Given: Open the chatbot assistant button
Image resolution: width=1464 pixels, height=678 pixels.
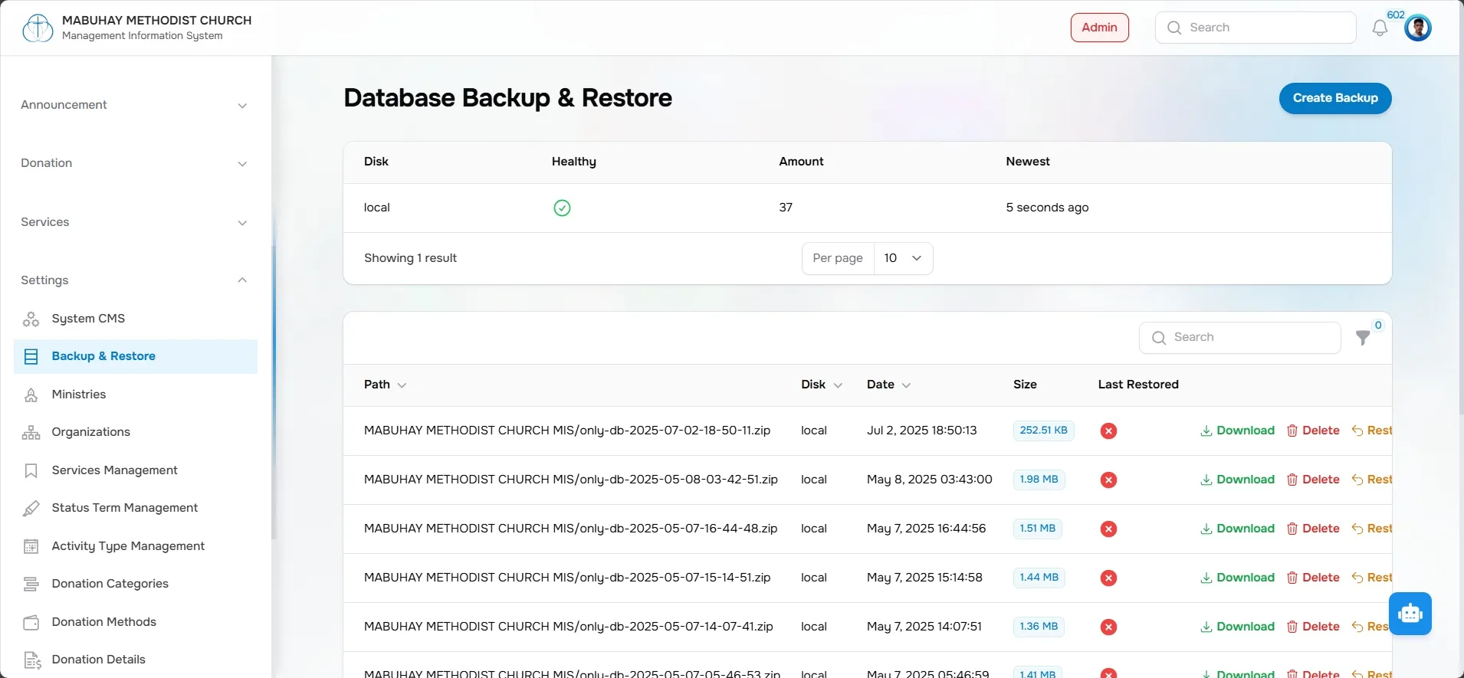Looking at the screenshot, I should click(x=1410, y=614).
